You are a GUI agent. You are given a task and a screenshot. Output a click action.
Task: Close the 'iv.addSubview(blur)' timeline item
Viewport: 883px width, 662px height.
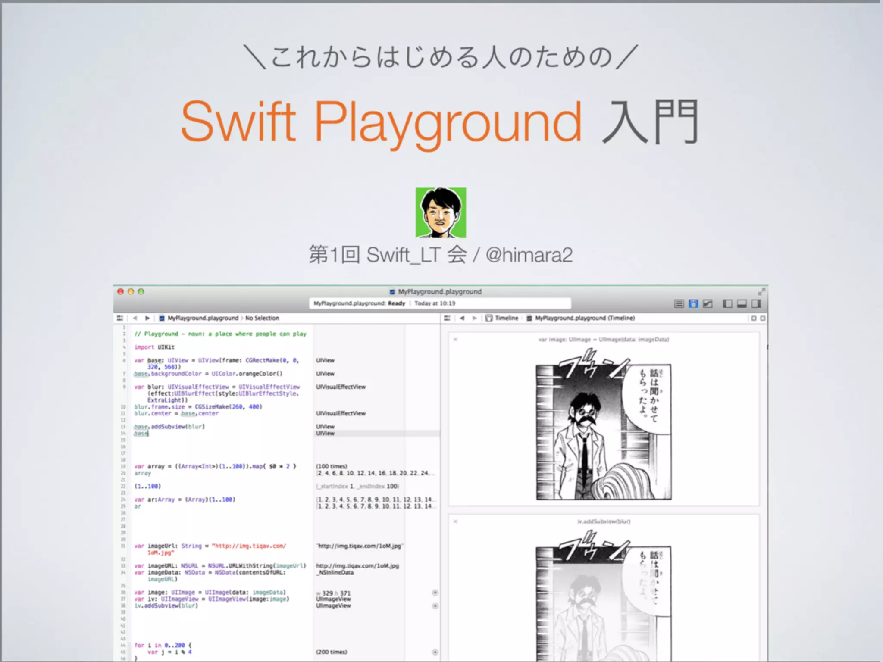pos(455,521)
